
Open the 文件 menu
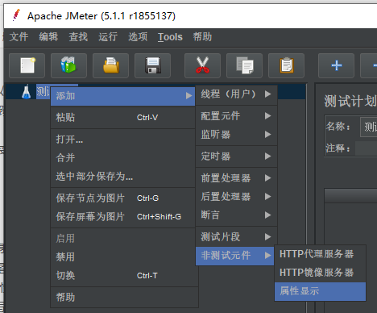[x=19, y=37]
